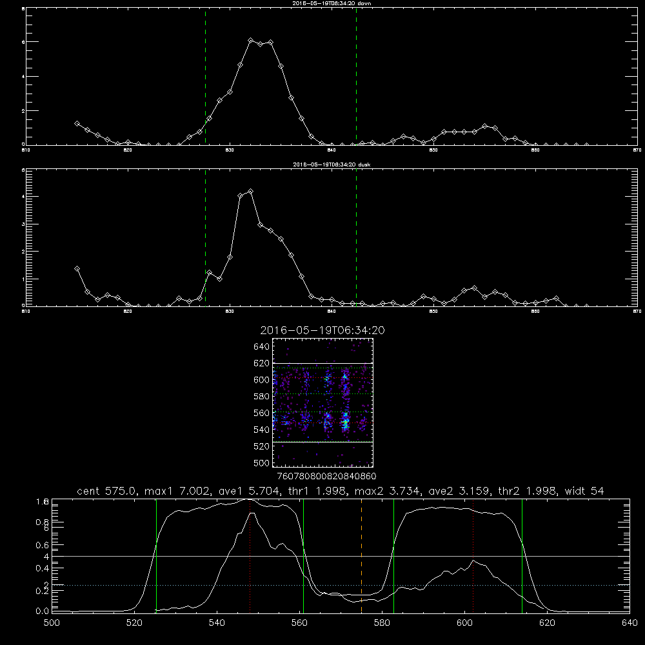Select the green vertical line at 525
645x645 pixels.
(x=156, y=556)
